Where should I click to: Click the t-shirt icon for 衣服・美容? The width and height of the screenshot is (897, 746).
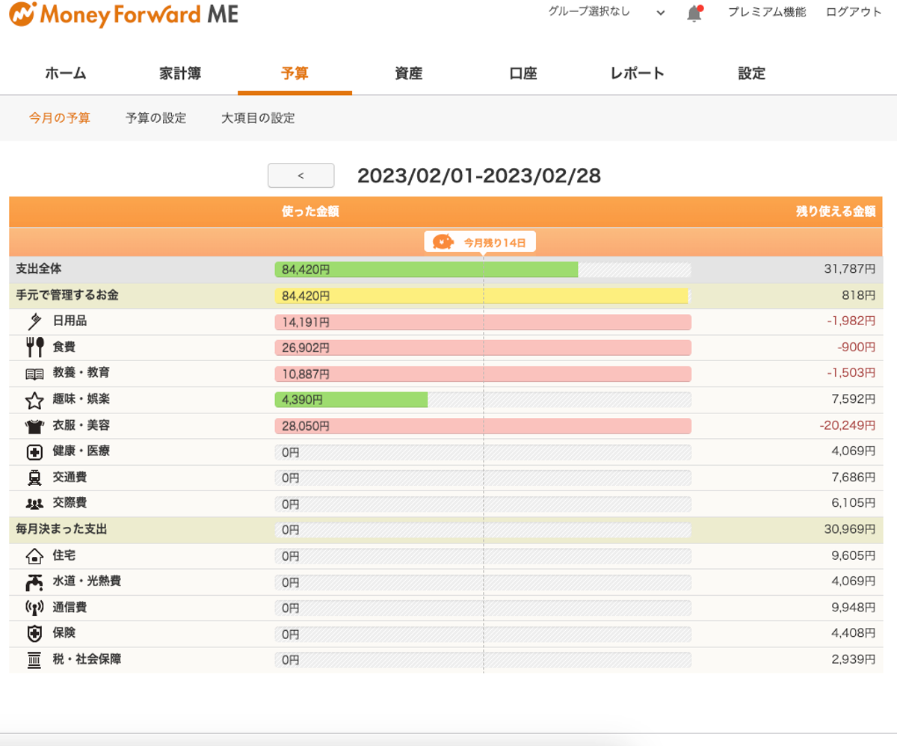click(34, 425)
